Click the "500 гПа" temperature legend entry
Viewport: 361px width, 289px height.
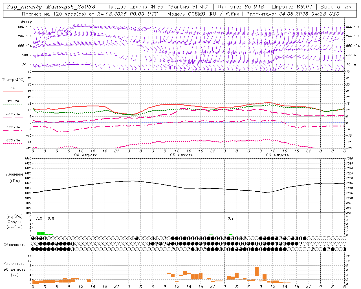tap(13, 140)
